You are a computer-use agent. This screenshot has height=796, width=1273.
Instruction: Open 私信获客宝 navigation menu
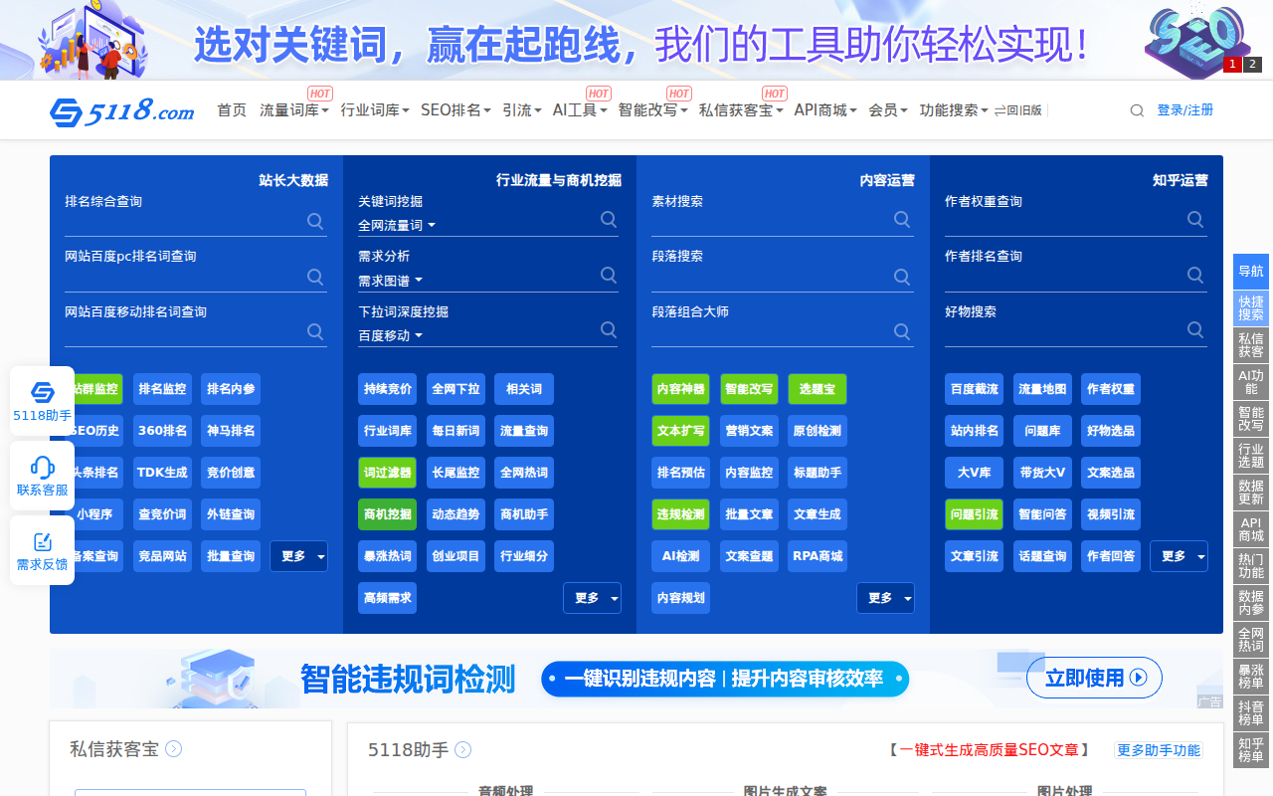tap(741, 110)
